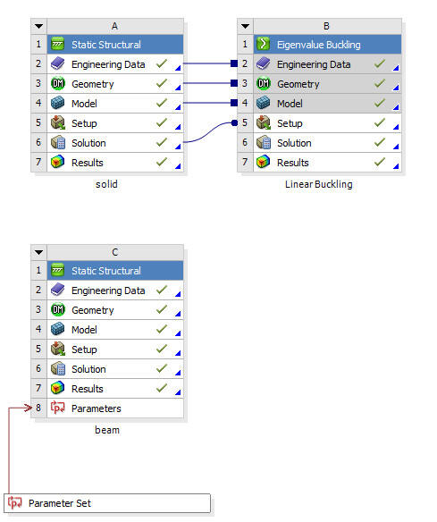Open the system A dropdown arrow menu
437x522 pixels.
(39, 26)
